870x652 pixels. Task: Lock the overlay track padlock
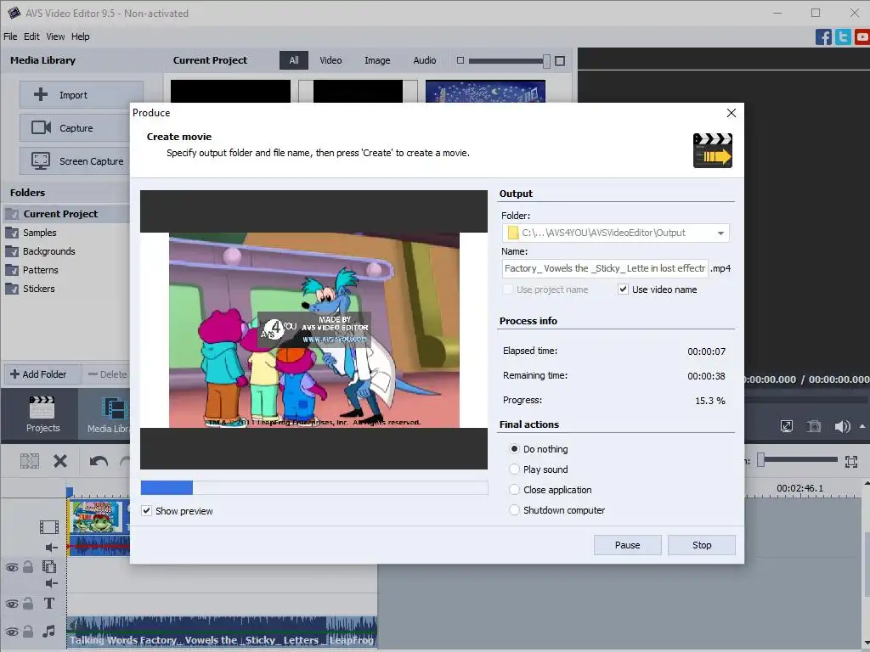pyautogui.click(x=28, y=566)
